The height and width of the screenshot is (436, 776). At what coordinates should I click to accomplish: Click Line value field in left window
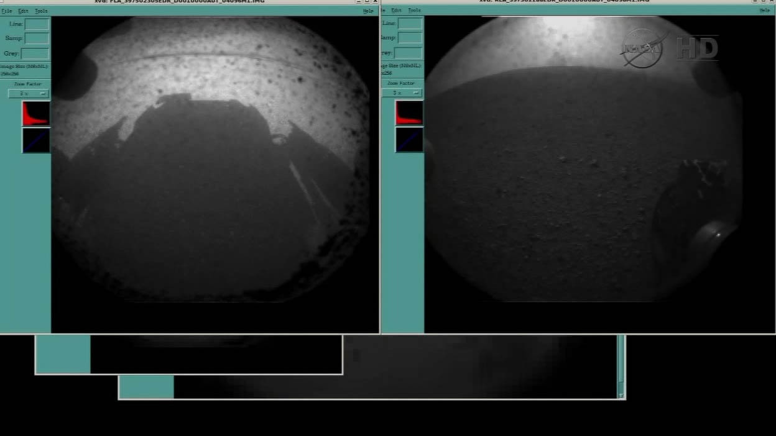(x=37, y=24)
